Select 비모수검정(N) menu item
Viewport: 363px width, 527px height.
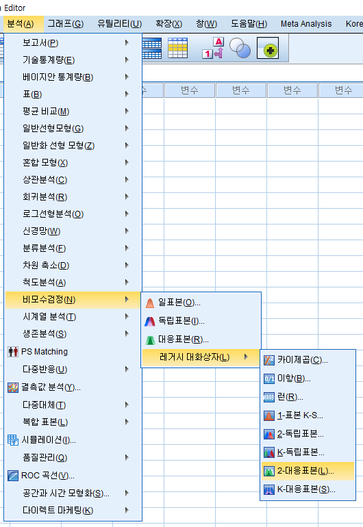pos(73,300)
